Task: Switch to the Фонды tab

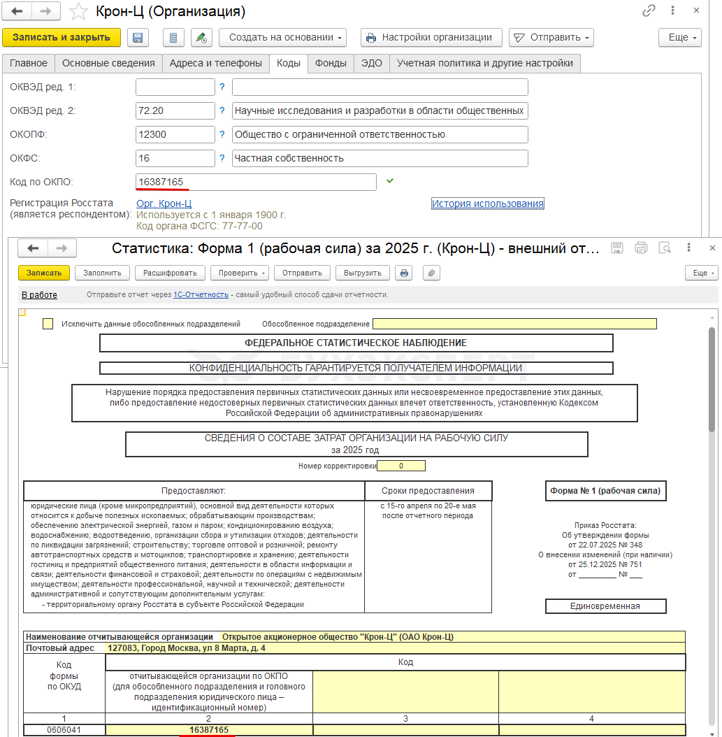Action: tap(331, 64)
